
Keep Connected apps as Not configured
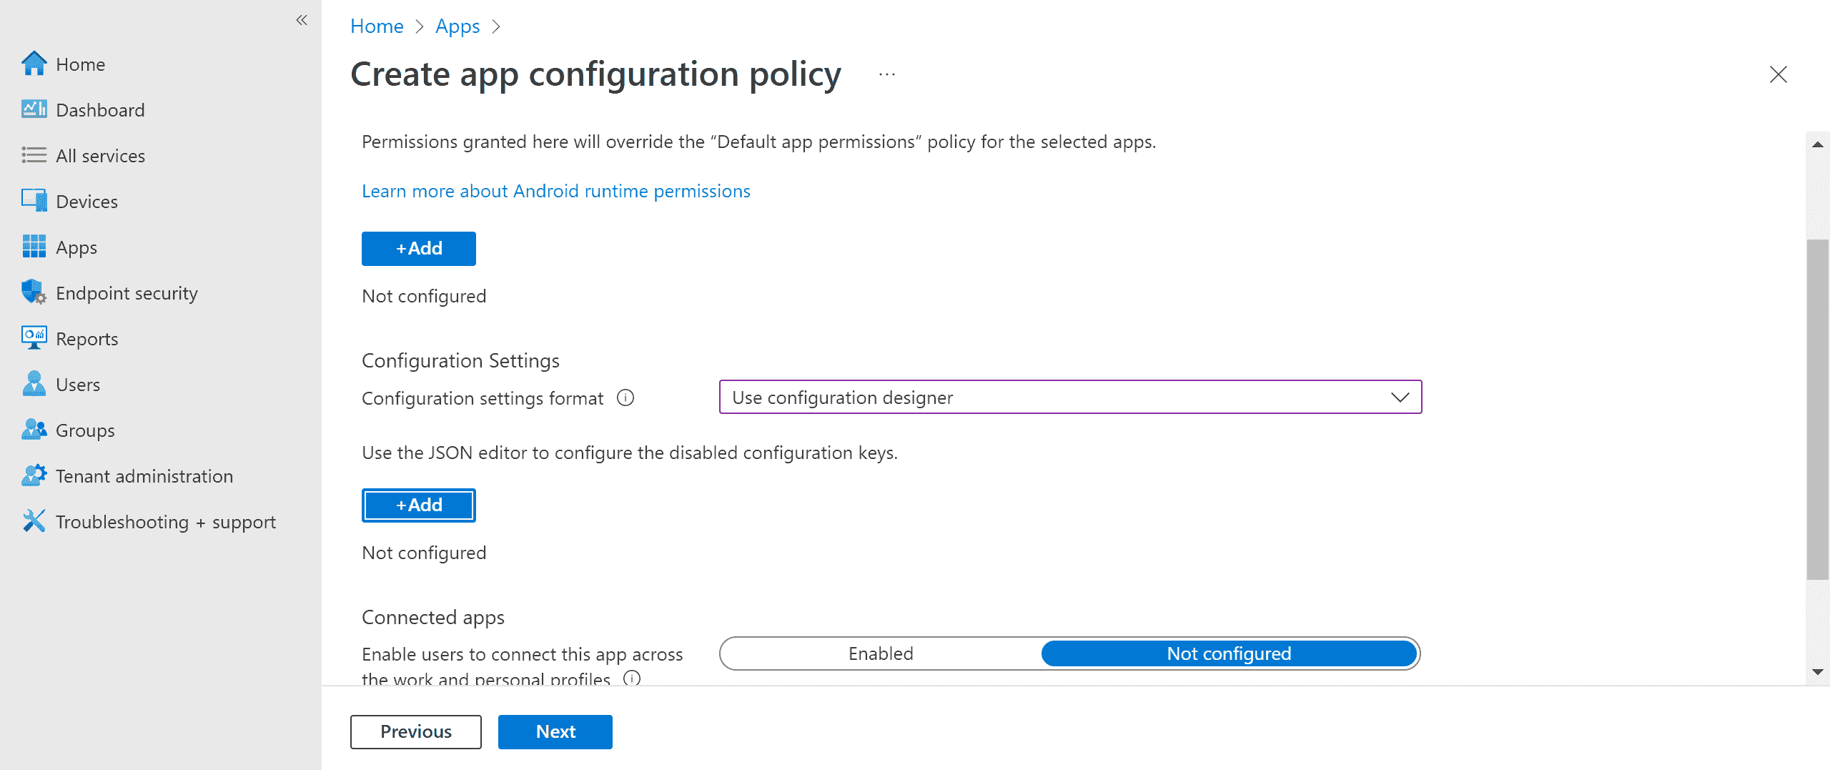pos(1228,653)
